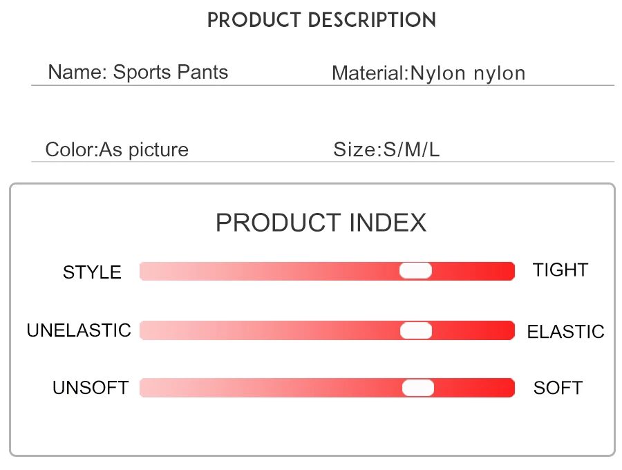Select the 'Name: Sports Pants' text

[x=138, y=72]
